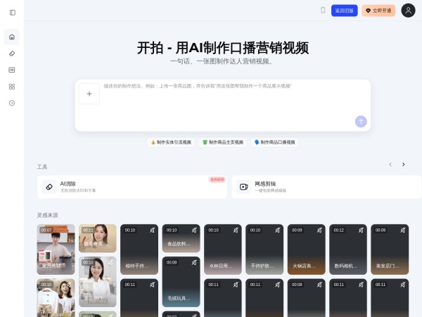The image size is (422, 317).
Task: Click the 立即开通 upgrade button
Action: click(x=378, y=11)
